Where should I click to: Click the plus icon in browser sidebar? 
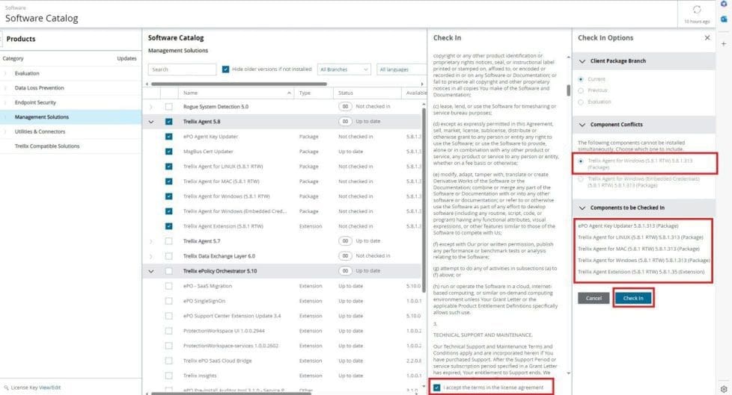click(x=724, y=44)
